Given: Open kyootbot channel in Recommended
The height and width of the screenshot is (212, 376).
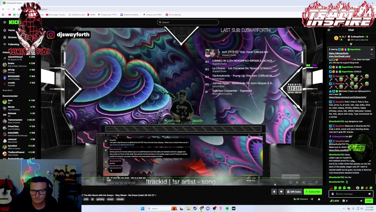Looking at the screenshot, I should coord(19,147).
